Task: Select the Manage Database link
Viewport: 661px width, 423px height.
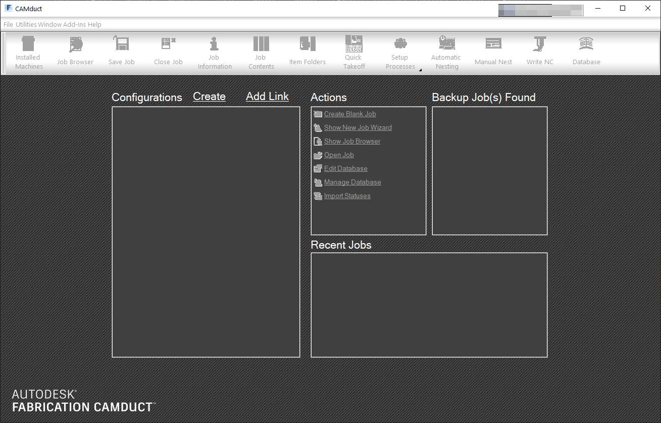Action: pos(352,182)
